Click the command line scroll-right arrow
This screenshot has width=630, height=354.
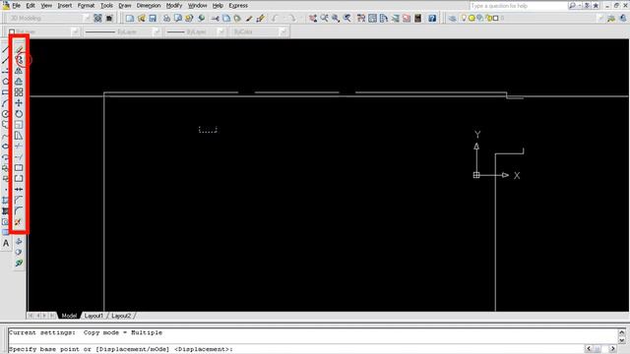(612, 348)
